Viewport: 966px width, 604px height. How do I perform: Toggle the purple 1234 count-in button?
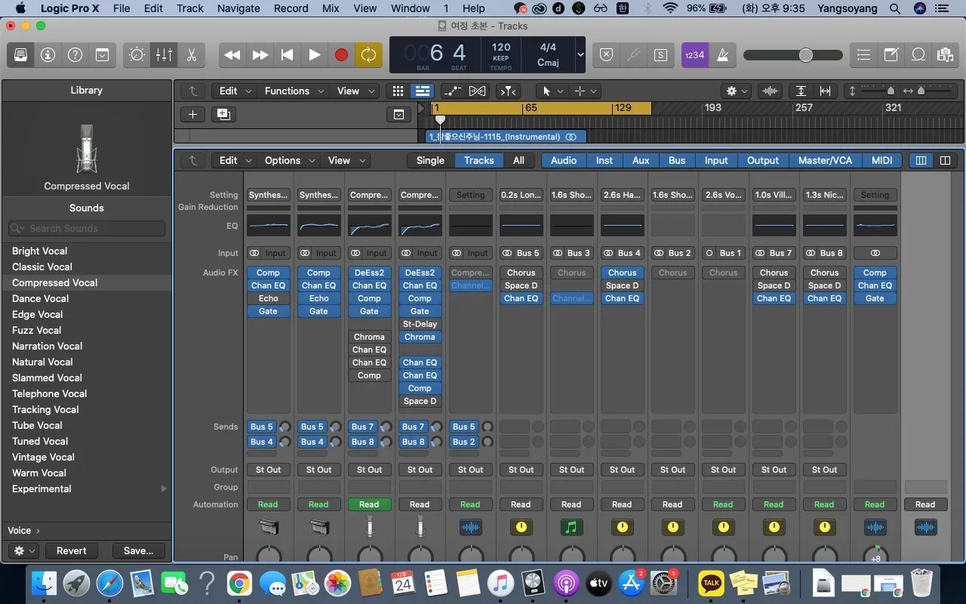(694, 55)
